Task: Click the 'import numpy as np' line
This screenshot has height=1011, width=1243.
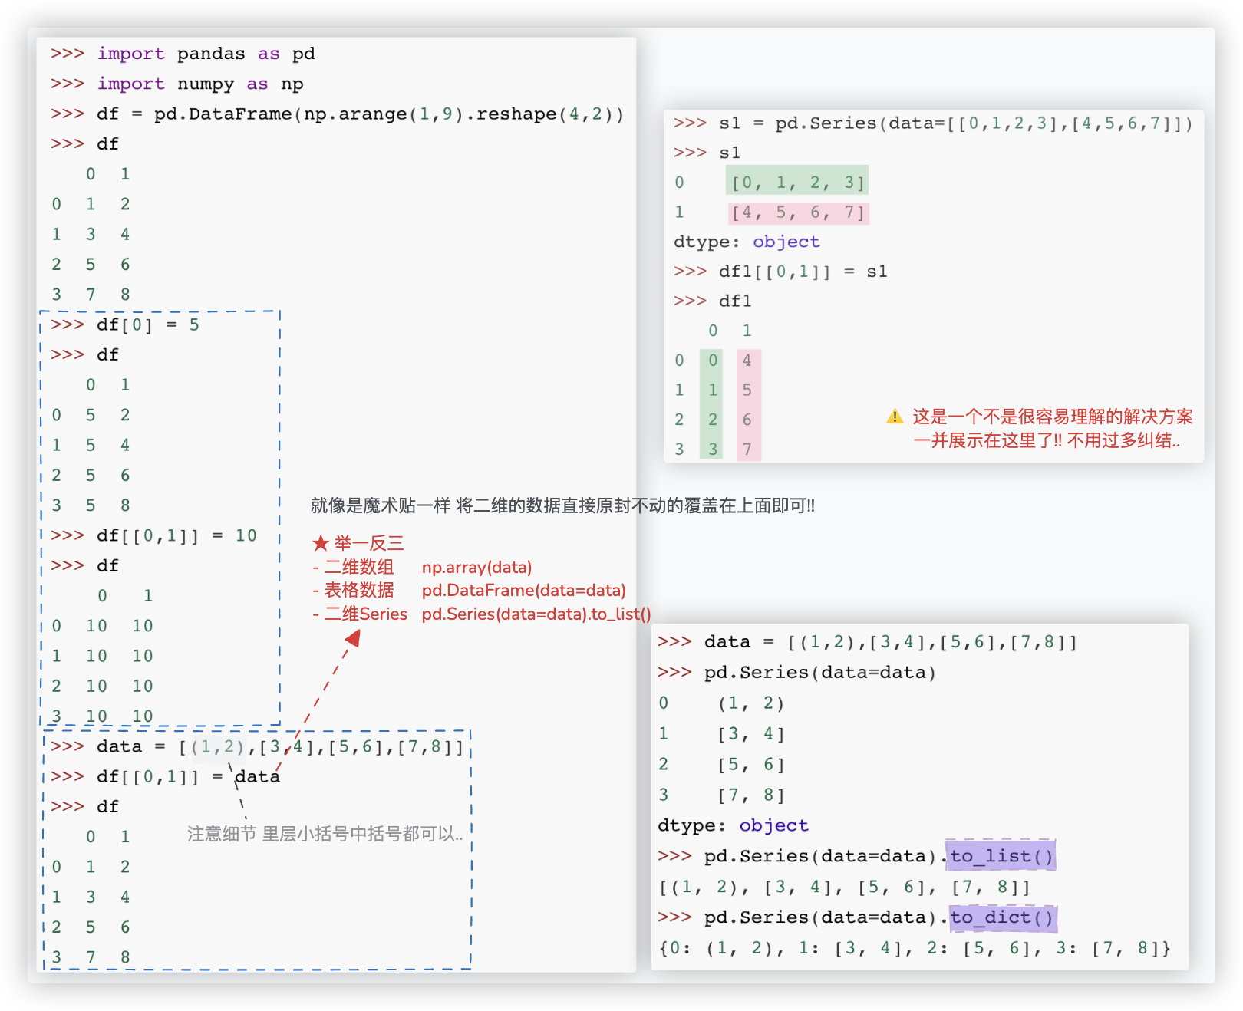Action: (x=200, y=84)
